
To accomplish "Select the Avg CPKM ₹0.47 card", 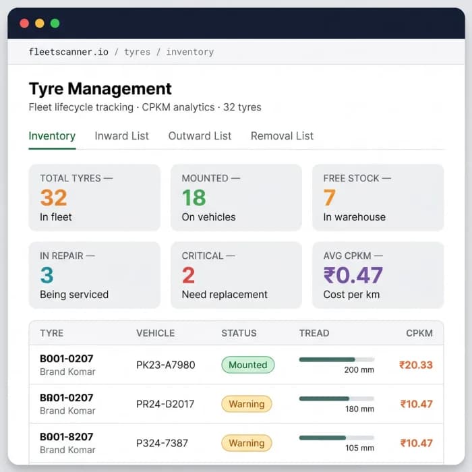I will coord(378,275).
